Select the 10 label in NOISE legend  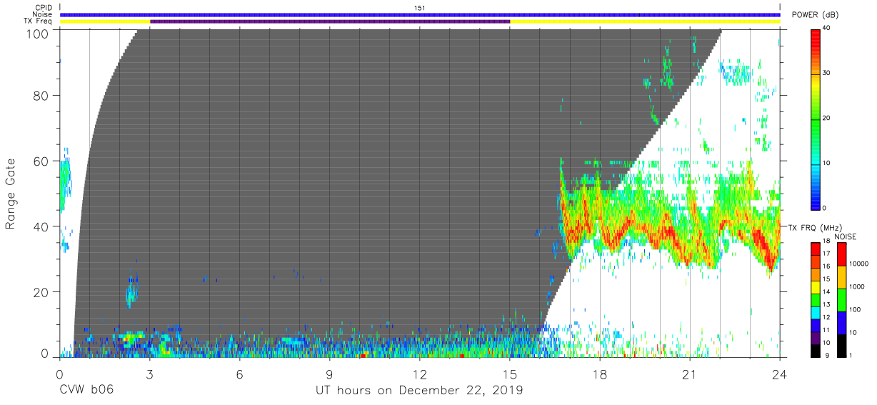click(x=852, y=332)
